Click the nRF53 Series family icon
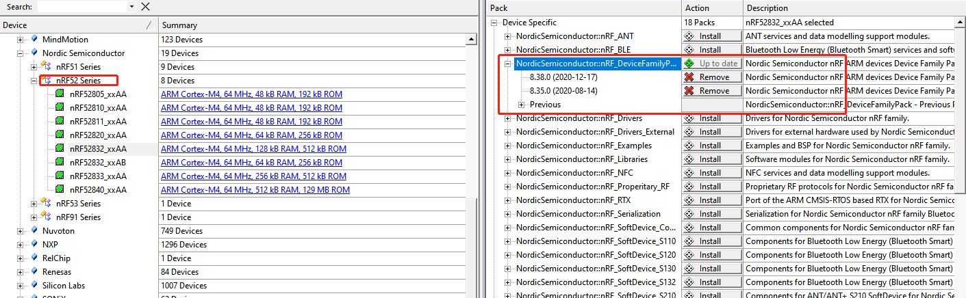 coord(47,204)
